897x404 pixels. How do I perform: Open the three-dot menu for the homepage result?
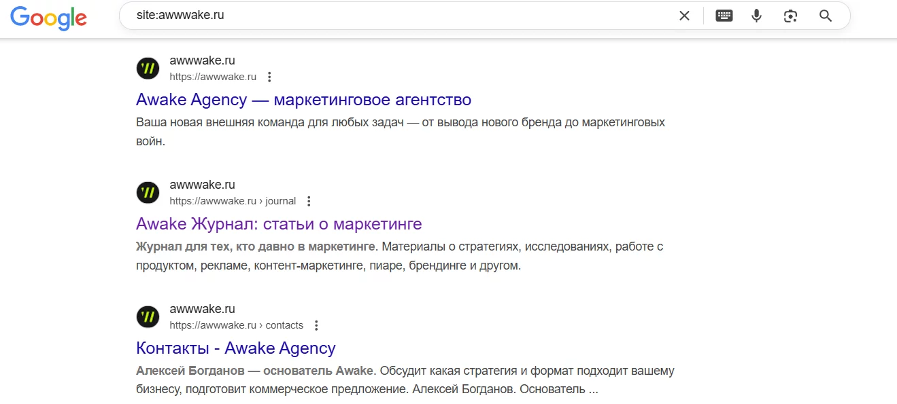[x=269, y=77]
